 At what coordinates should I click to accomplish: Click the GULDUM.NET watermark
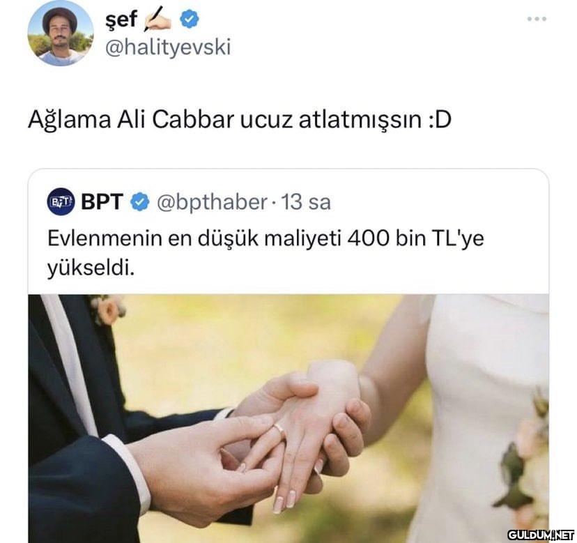(541, 535)
